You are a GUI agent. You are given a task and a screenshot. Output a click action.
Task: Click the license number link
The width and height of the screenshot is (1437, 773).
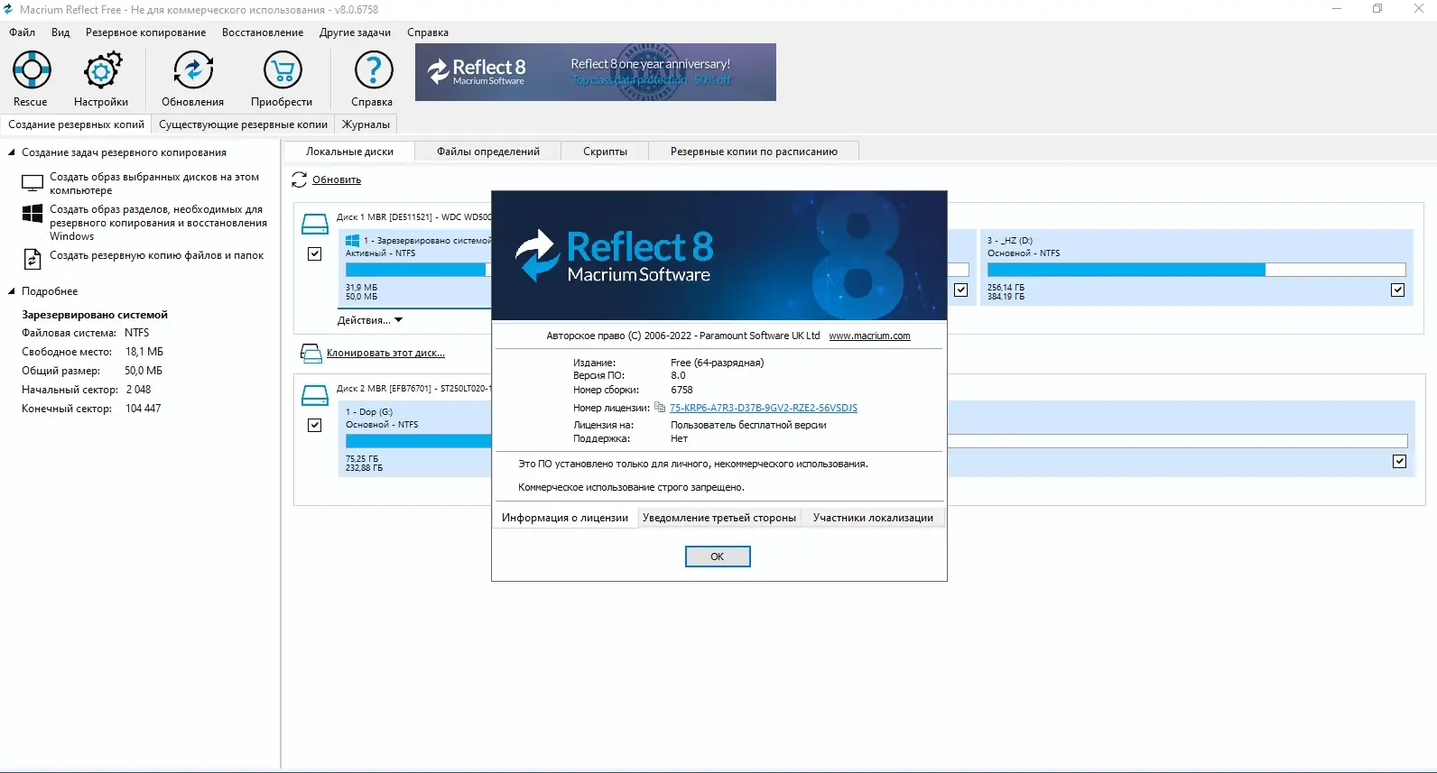point(764,409)
